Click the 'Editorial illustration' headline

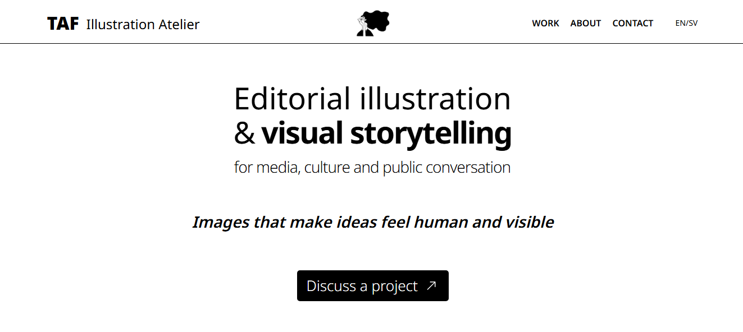click(x=372, y=99)
